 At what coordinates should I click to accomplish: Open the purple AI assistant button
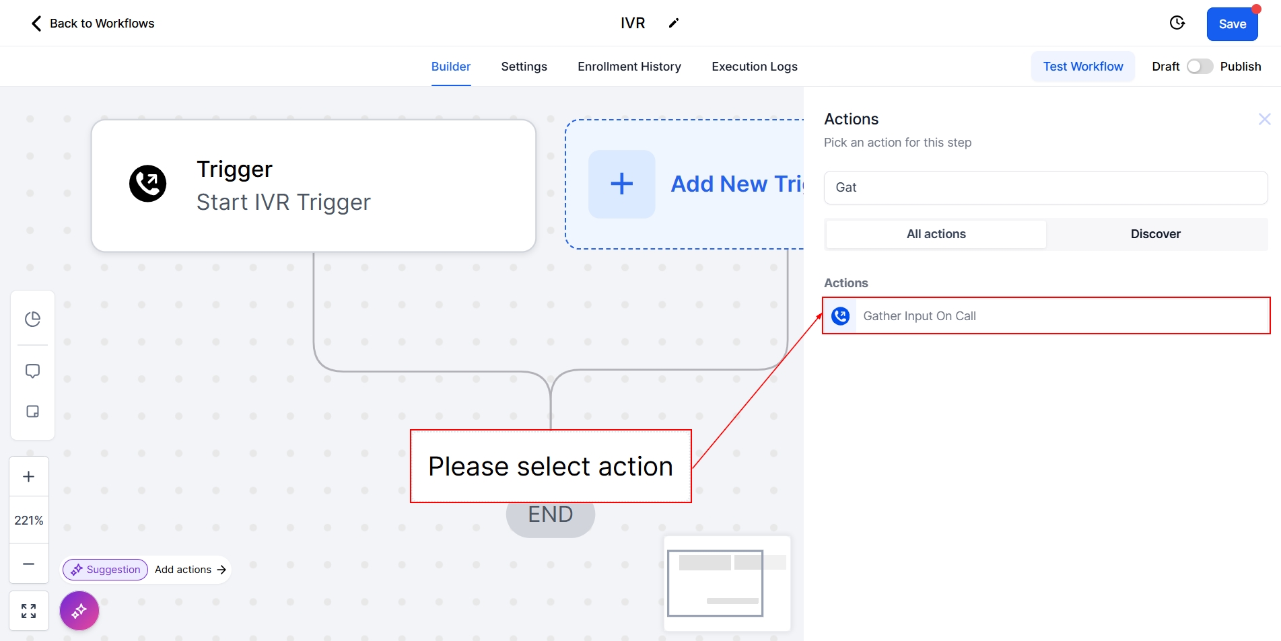[x=79, y=611]
